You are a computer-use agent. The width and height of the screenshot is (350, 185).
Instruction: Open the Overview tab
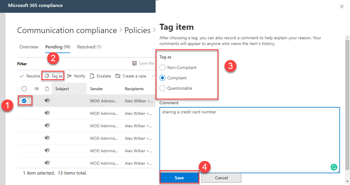click(x=29, y=47)
